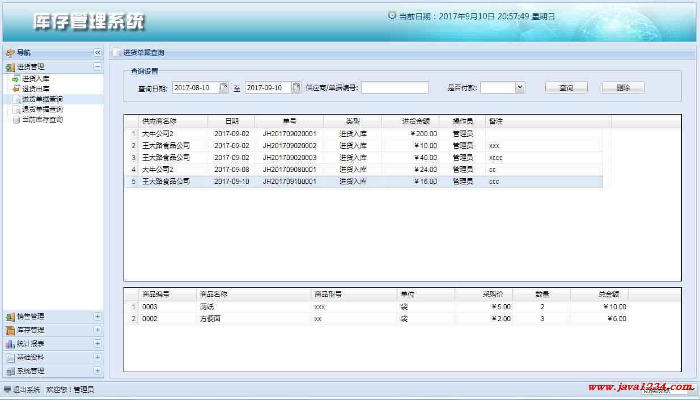Viewport: 700px width, 400px height.
Task: Click the clock icon beside current date
Action: [392, 16]
